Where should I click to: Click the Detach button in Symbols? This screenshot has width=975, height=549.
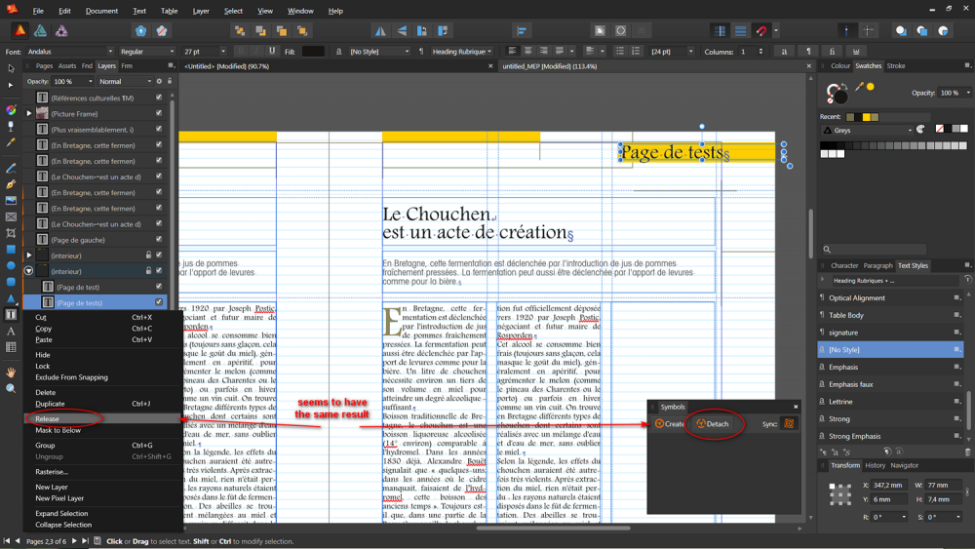click(712, 424)
